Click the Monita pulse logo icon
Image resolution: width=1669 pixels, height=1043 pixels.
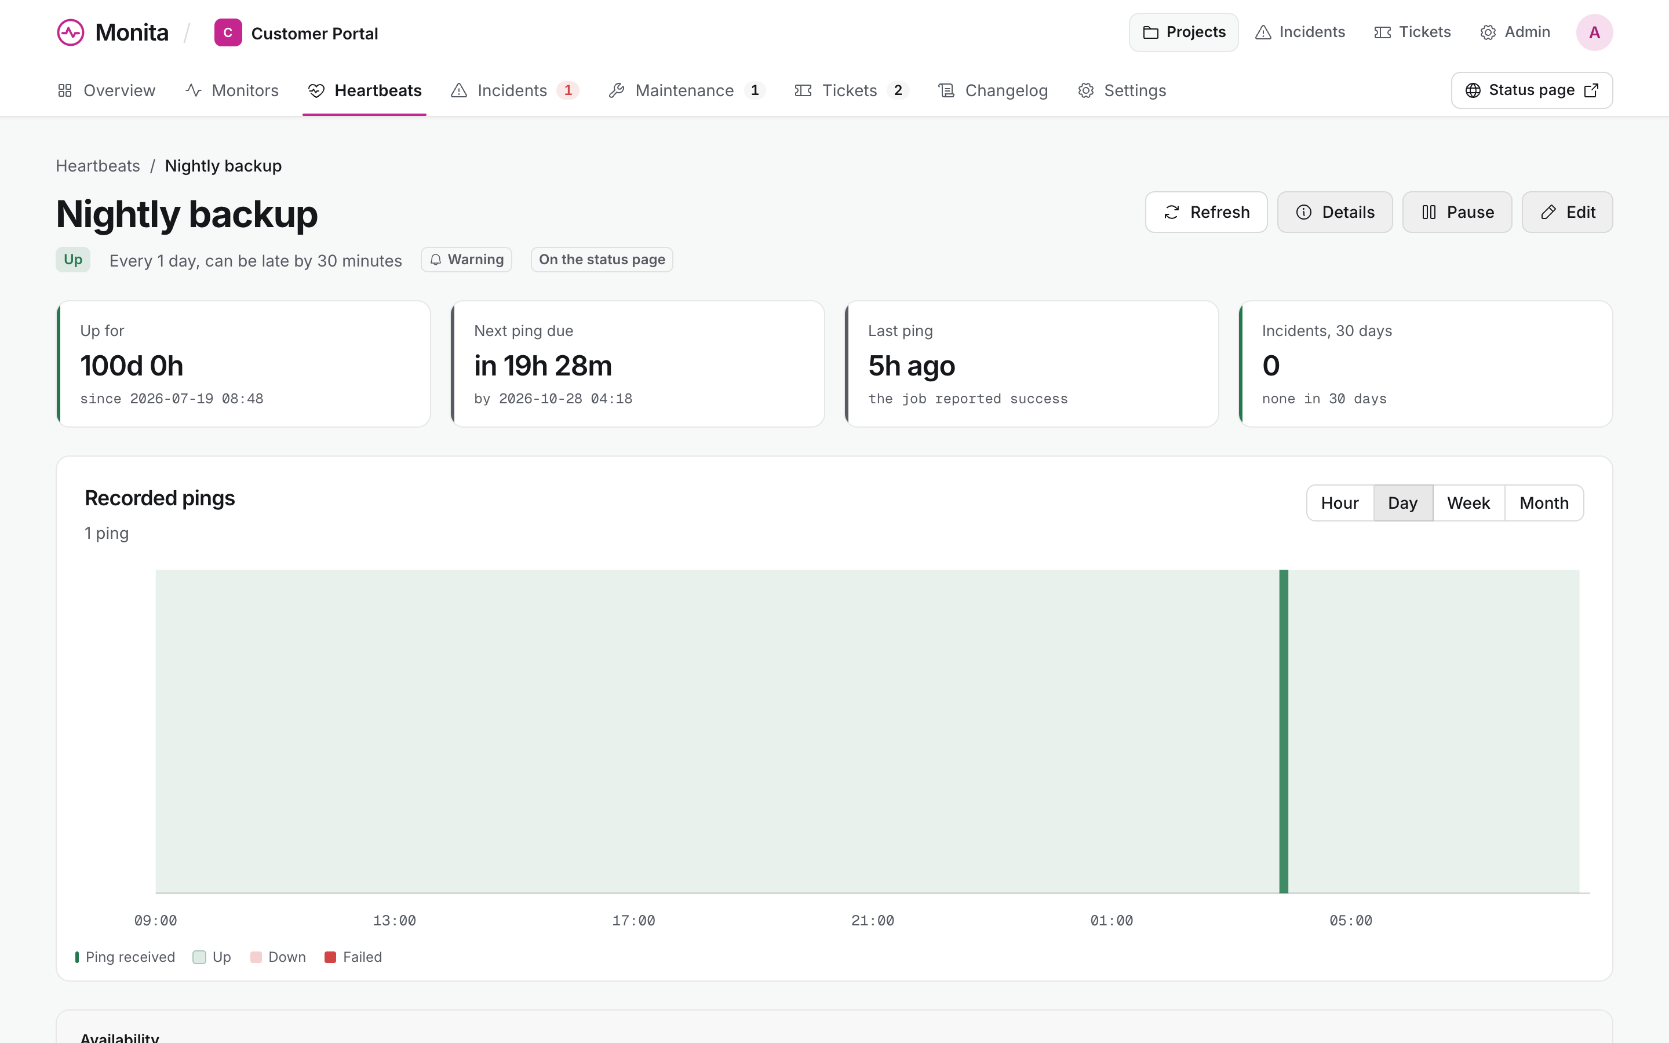pos(70,32)
